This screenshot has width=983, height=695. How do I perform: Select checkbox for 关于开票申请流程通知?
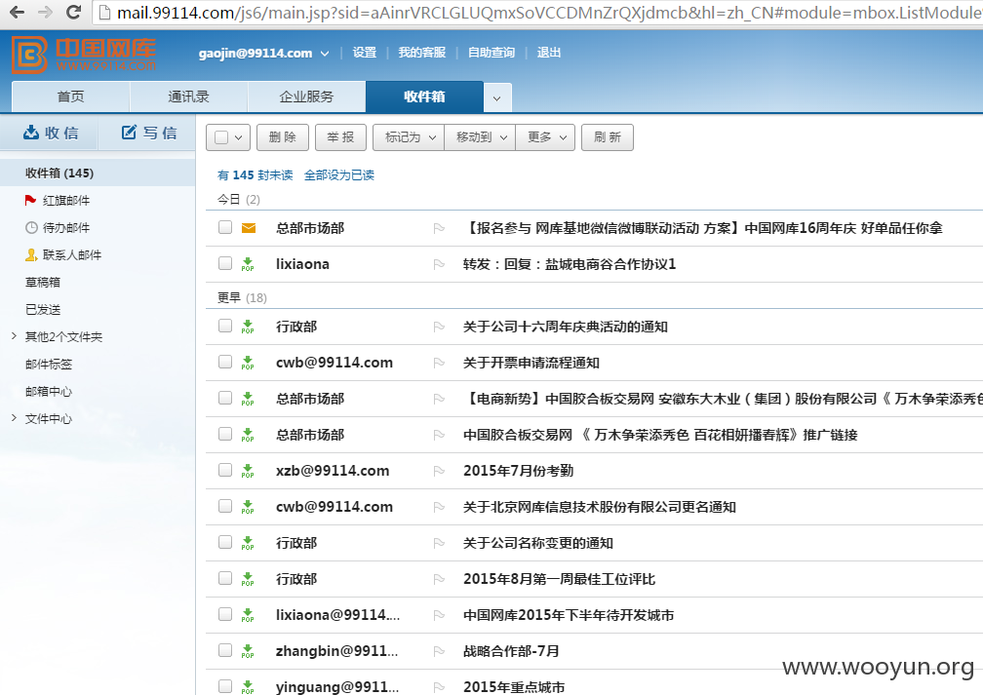pyautogui.click(x=225, y=362)
